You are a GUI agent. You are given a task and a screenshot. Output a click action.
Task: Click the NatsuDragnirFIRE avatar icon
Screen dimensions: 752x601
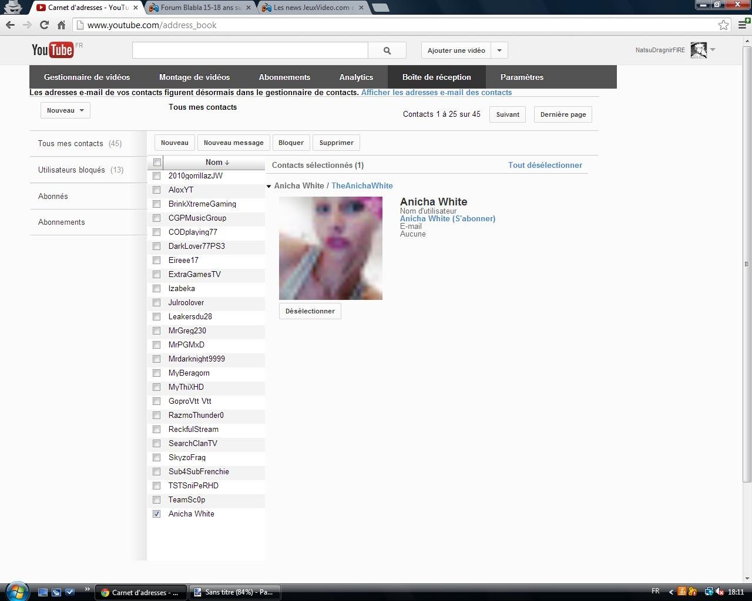(699, 50)
